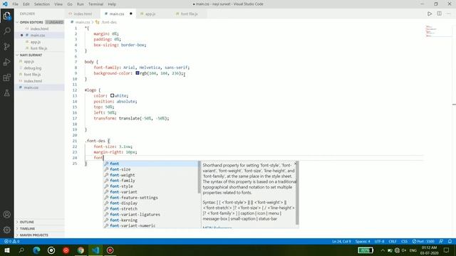Open the Accounts menu icon
The image size is (456, 256).
point(6,215)
